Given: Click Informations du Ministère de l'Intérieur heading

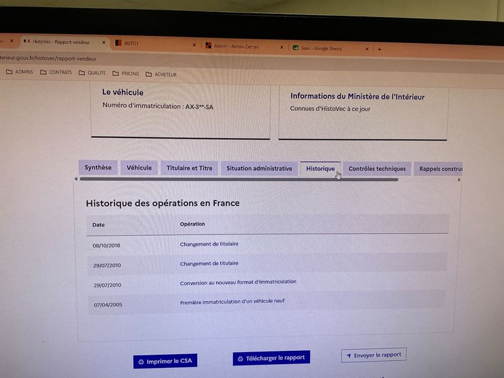Looking at the screenshot, I should pyautogui.click(x=357, y=96).
